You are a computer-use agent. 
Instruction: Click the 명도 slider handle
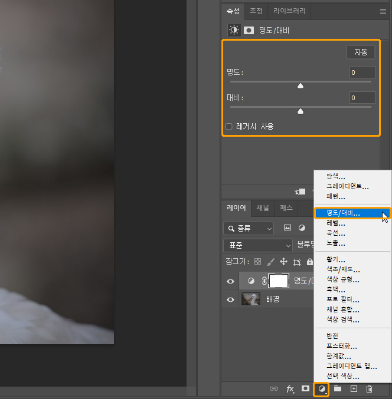[x=300, y=86]
